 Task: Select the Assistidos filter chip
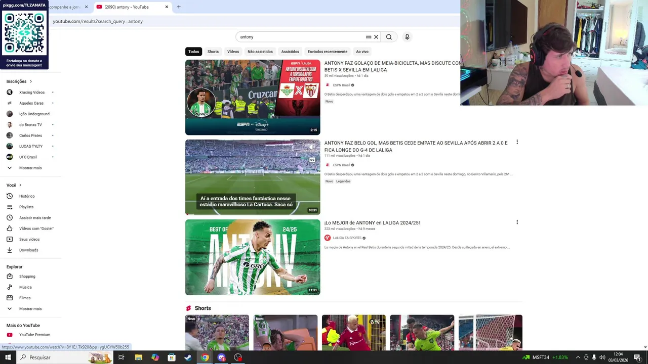point(290,52)
